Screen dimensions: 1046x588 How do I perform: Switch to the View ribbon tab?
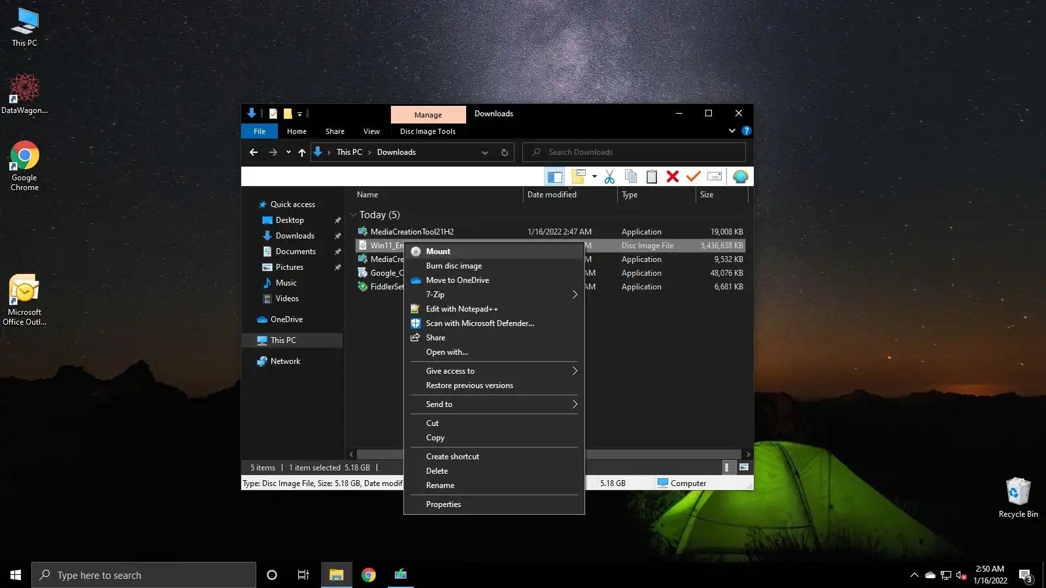(x=371, y=131)
